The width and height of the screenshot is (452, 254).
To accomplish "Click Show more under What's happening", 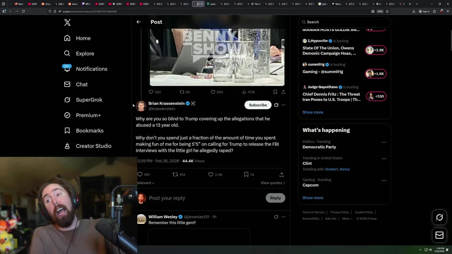I will click(313, 198).
